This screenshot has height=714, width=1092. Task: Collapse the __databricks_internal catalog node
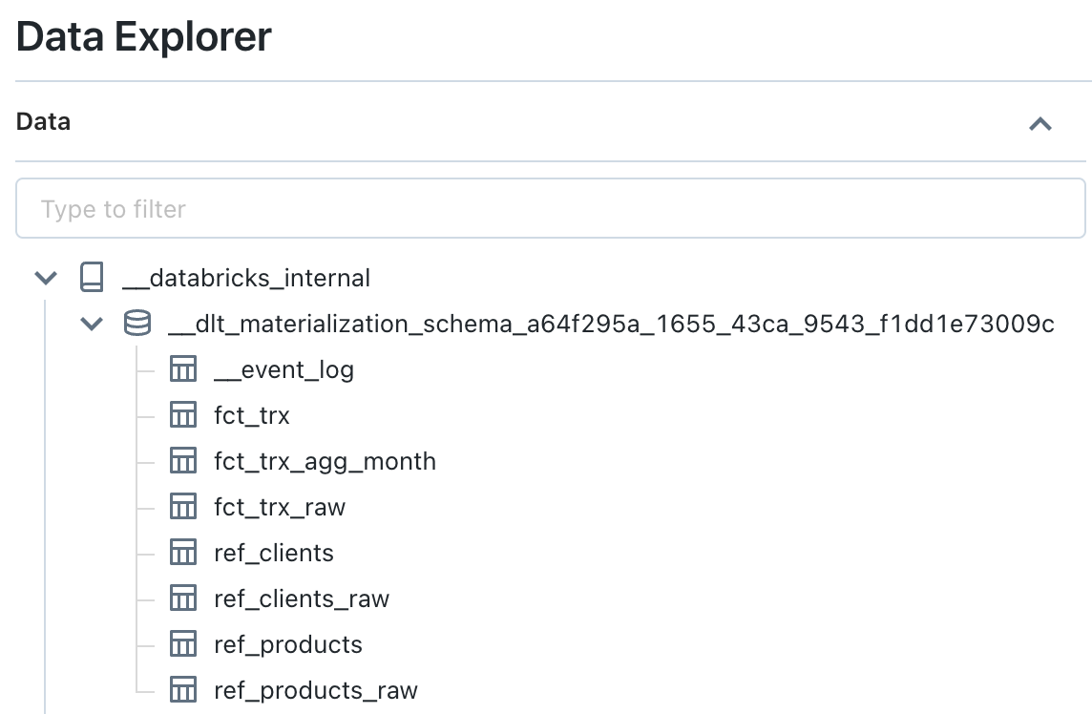[x=46, y=278]
